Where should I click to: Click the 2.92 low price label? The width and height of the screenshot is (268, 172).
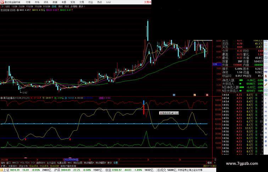[x=25, y=93]
